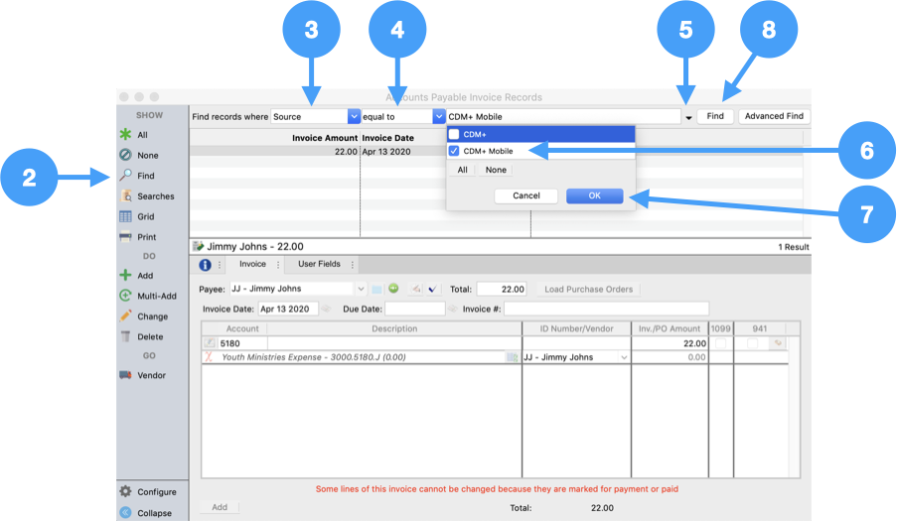Uncheck the CDM+ Mobile option
This screenshot has width=897, height=521.
[454, 152]
